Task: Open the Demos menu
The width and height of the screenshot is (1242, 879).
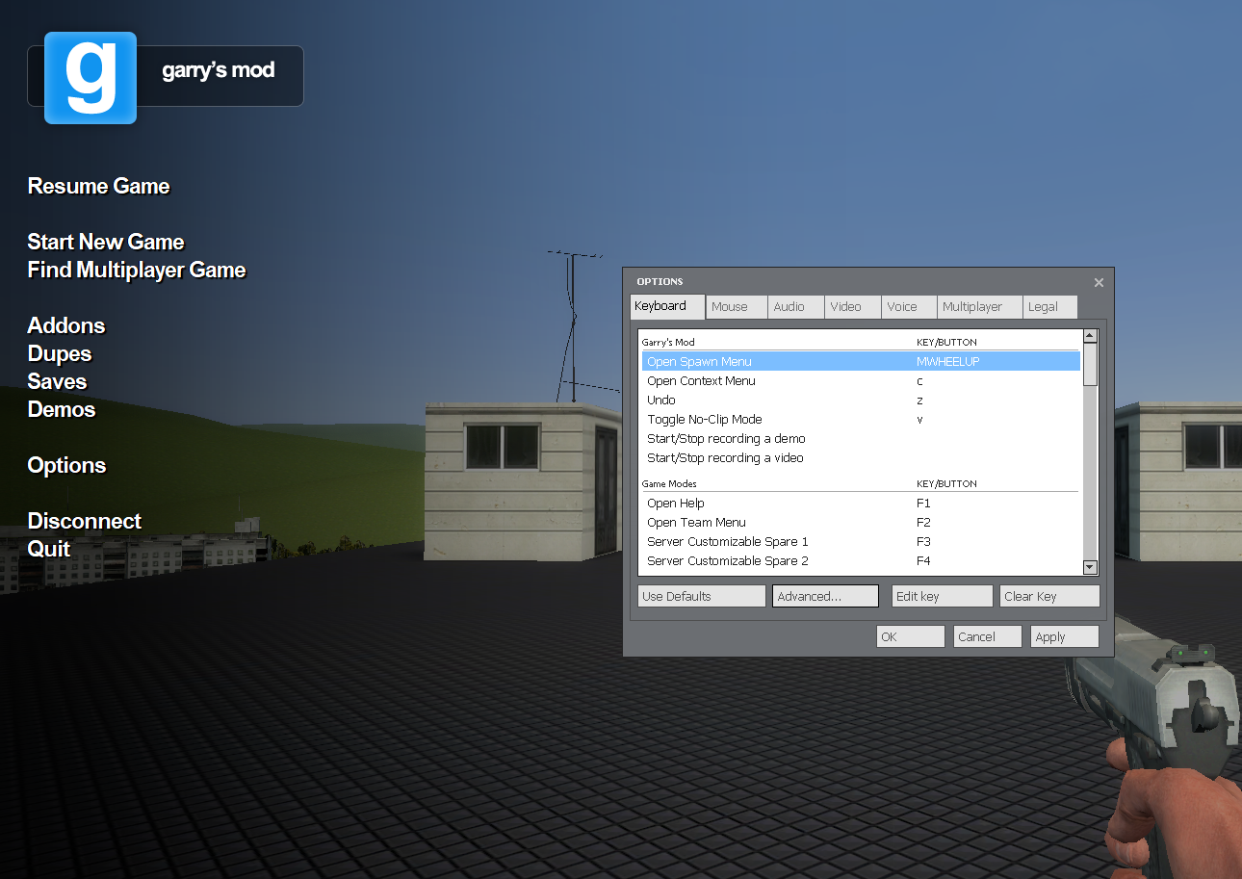Action: point(62,409)
